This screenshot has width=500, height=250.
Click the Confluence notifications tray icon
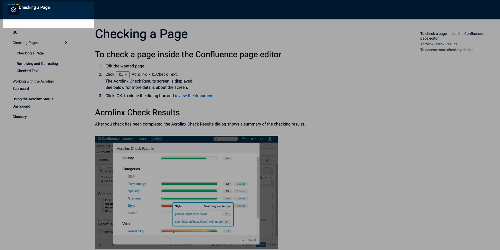pos(261,139)
